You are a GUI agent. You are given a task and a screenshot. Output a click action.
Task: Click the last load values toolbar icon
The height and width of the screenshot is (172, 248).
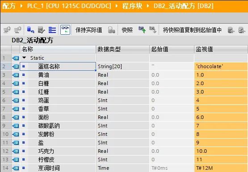click(x=242, y=30)
